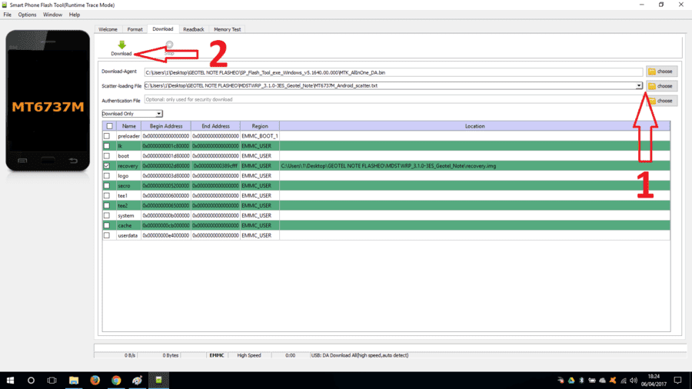Click the SP Flash Tool taskbar icon

coord(158,381)
